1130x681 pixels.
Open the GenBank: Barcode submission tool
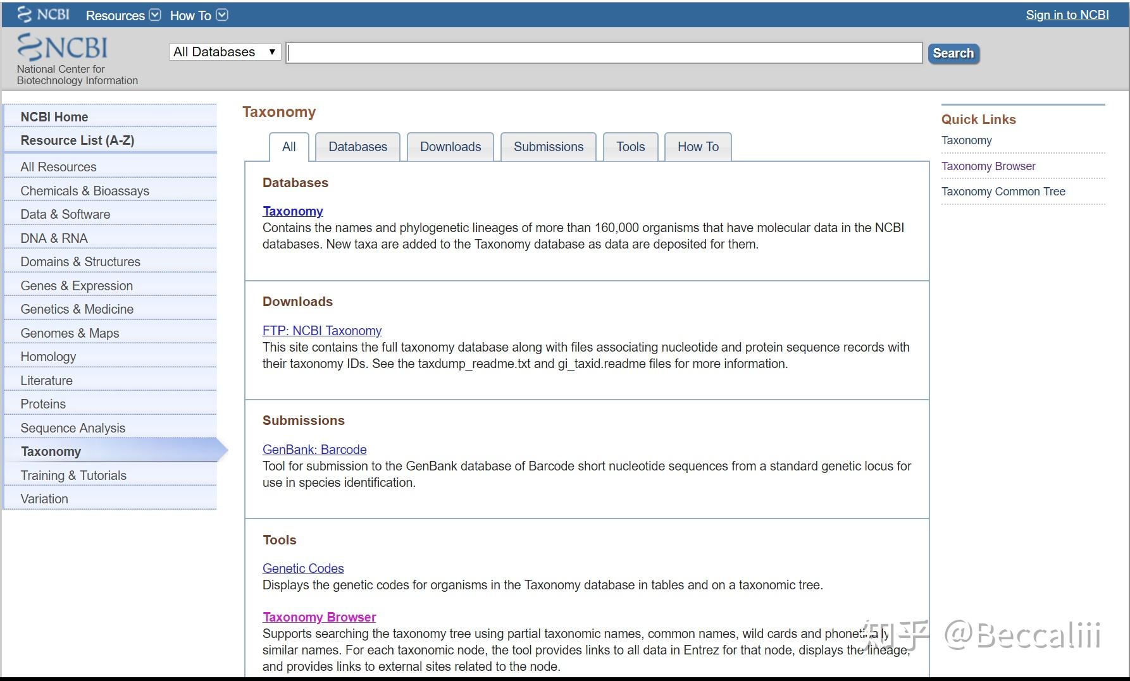(314, 449)
